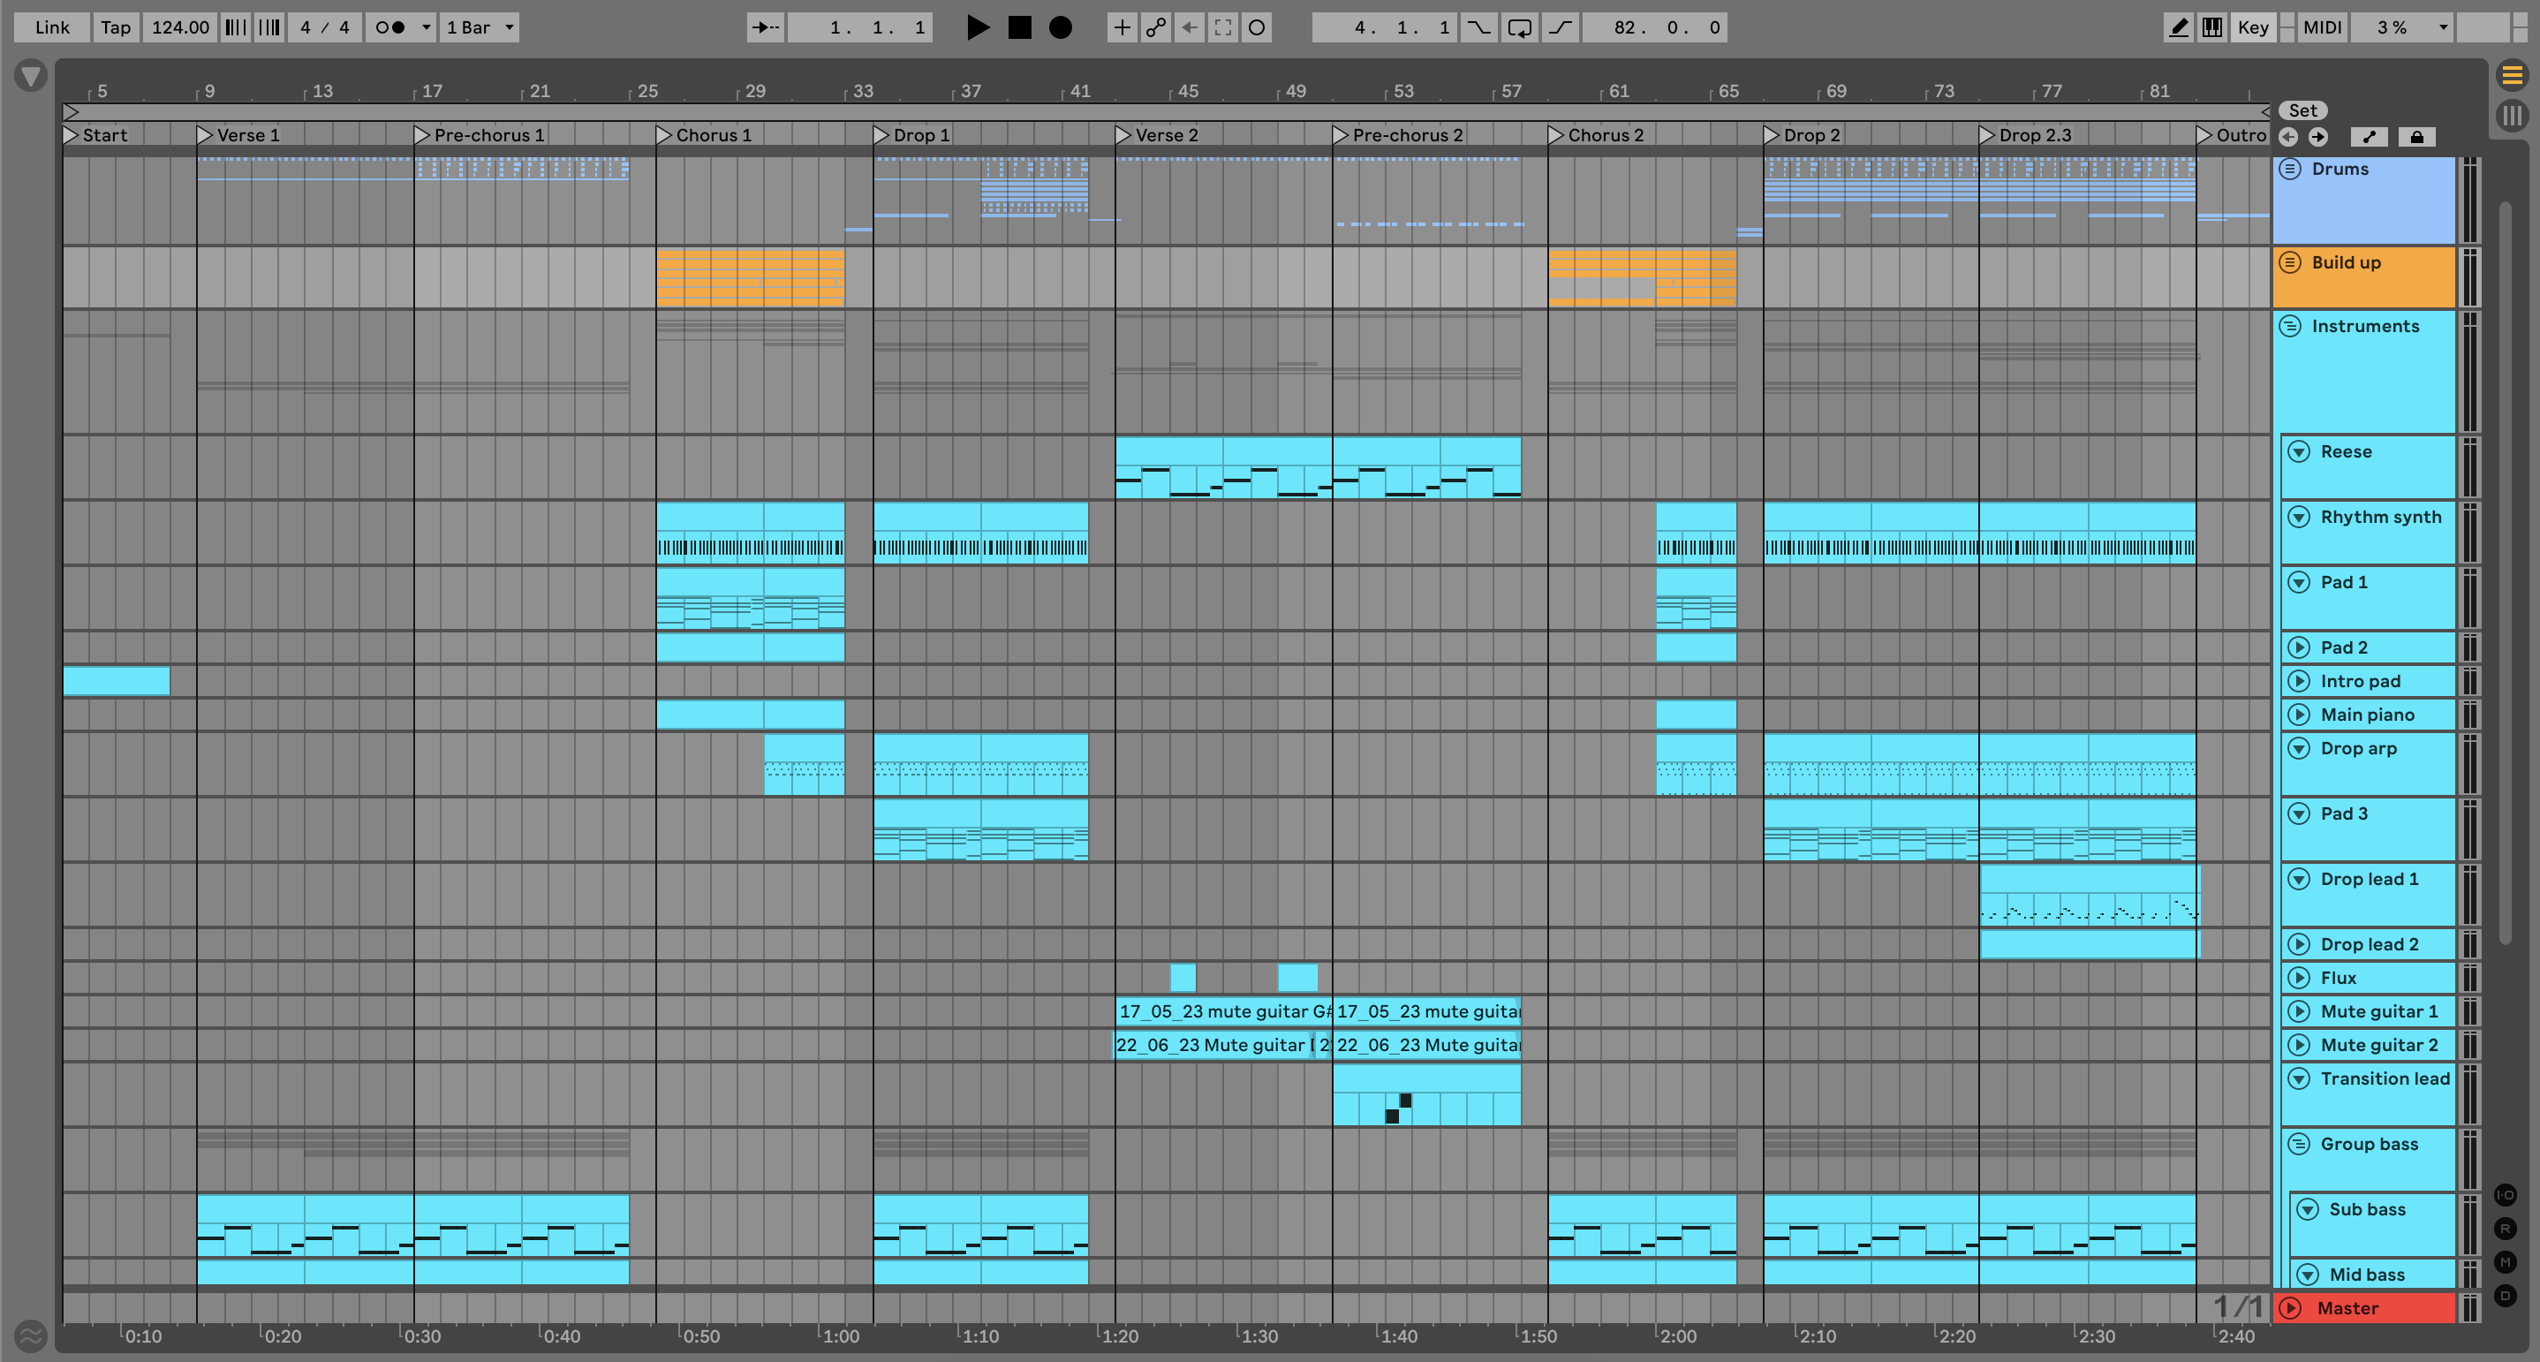Click the Stop transport button
The width and height of the screenshot is (2540, 1362).
point(1019,27)
